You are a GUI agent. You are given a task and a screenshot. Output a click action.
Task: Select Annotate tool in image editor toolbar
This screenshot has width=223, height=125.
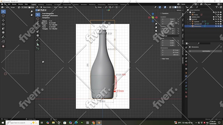3,37
